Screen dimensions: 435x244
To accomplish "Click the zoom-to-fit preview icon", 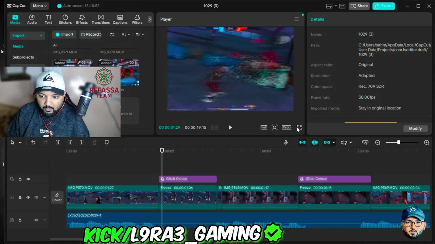I will pyautogui.click(x=275, y=127).
